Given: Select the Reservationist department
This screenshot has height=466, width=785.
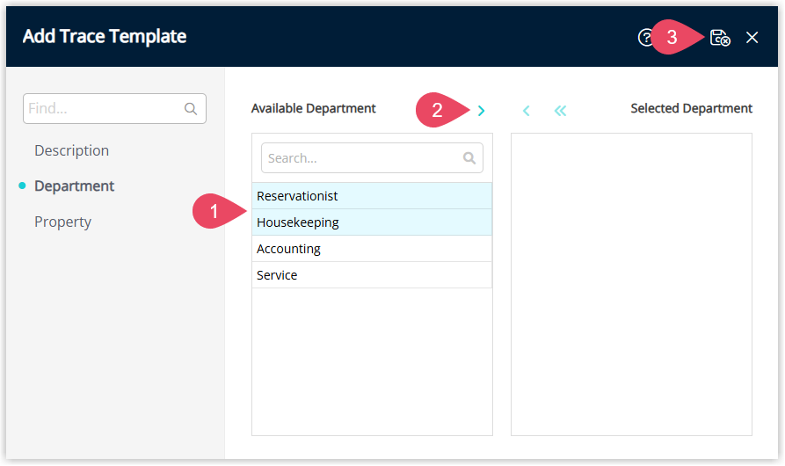Looking at the screenshot, I should point(372,196).
